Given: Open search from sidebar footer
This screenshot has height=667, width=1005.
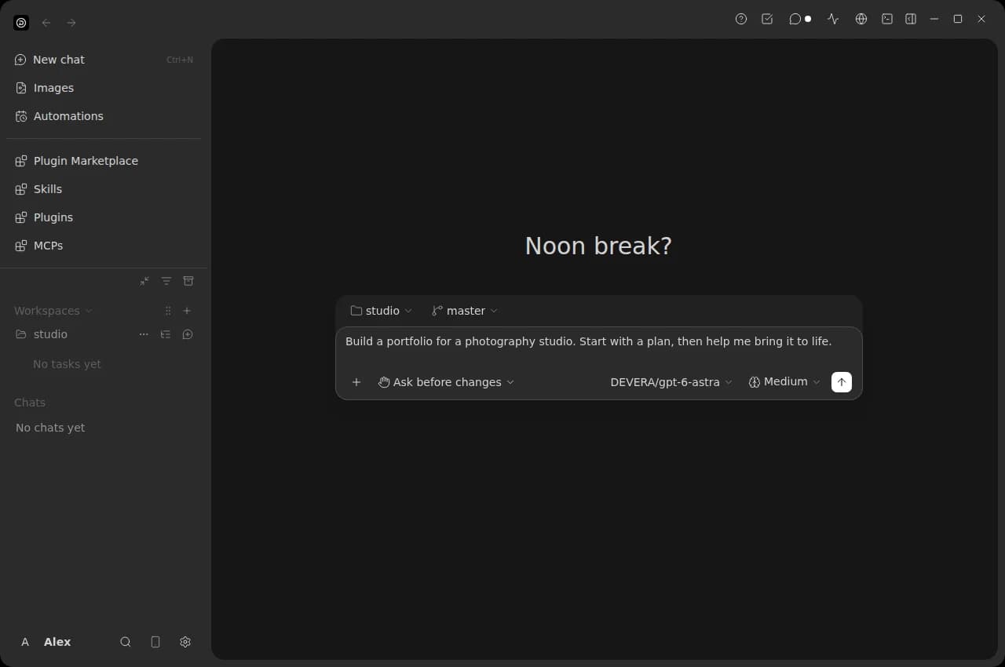Looking at the screenshot, I should (x=126, y=642).
